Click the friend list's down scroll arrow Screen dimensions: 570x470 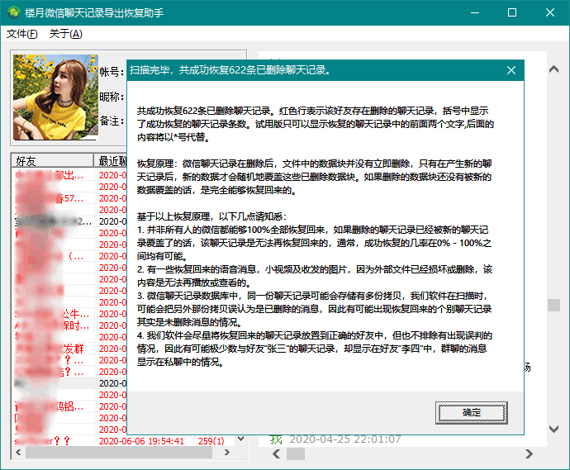click(240, 439)
